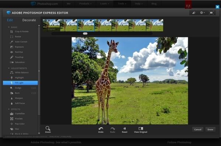Switch editor to full screen mode
221x146 pixels.
211,13
